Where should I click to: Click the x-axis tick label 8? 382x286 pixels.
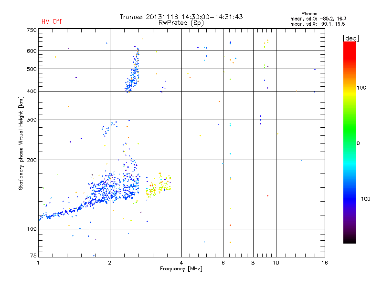click(x=253, y=263)
